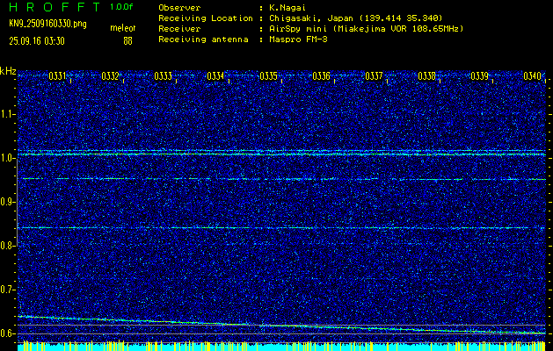Click the 0336 time marker
The image size is (553, 351).
tap(321, 76)
